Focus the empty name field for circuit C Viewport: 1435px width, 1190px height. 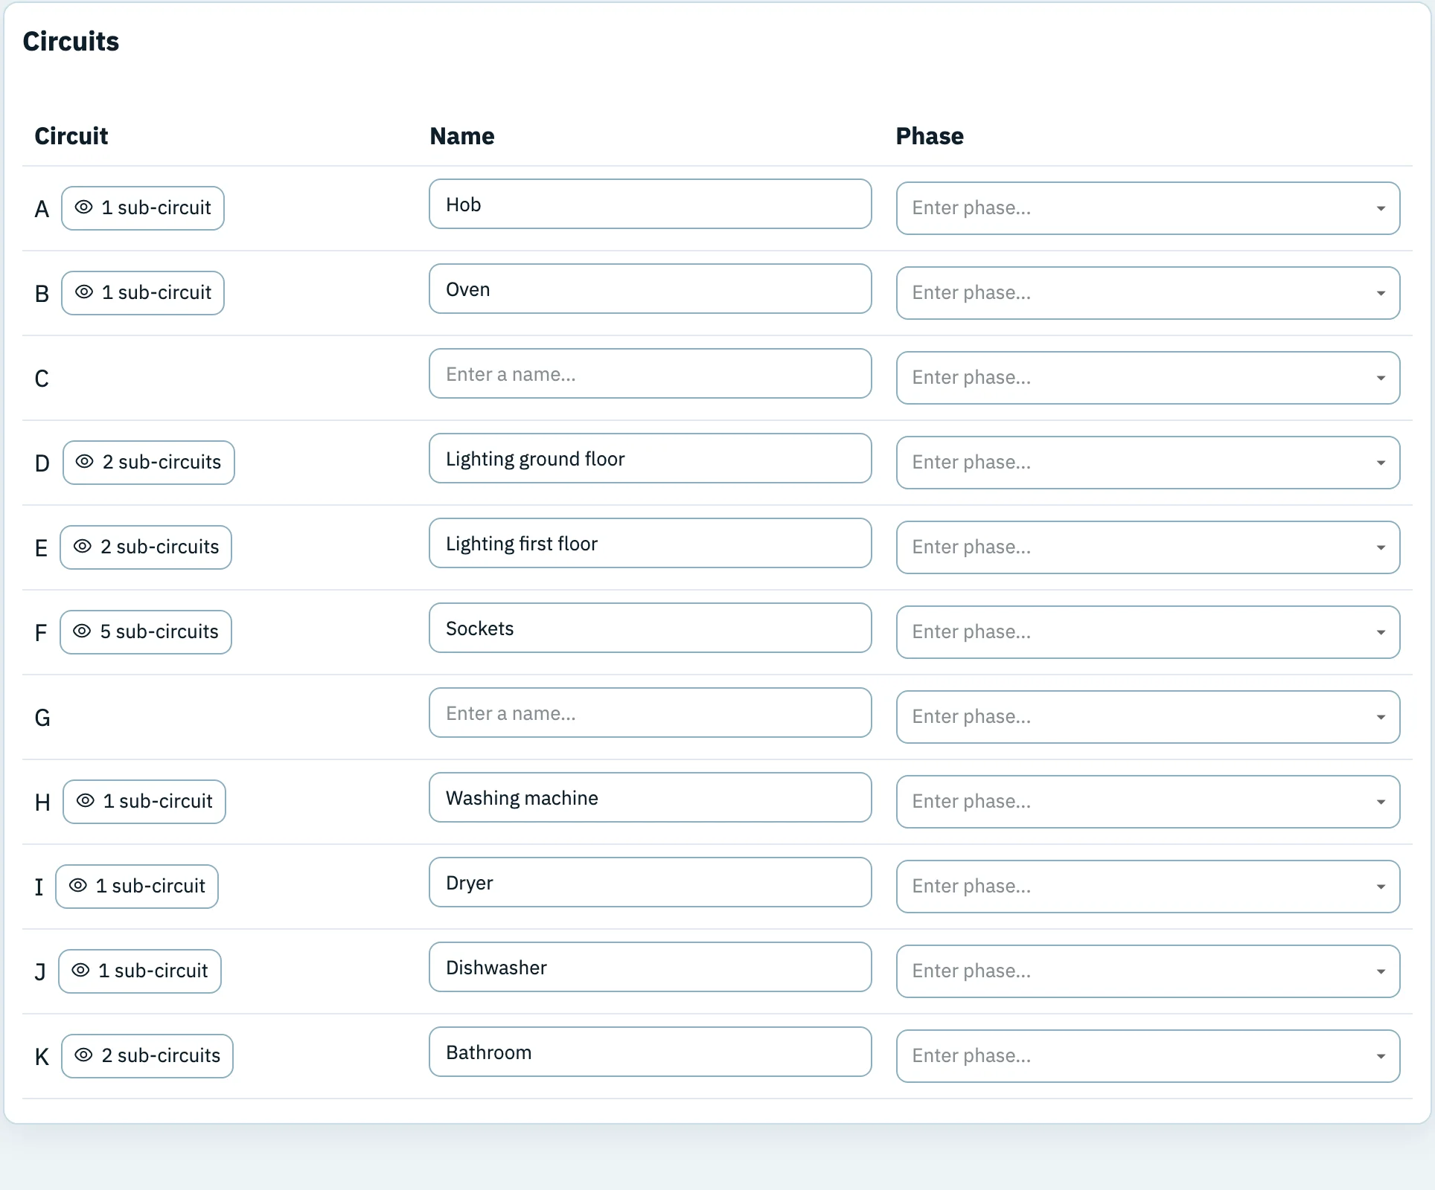(650, 373)
